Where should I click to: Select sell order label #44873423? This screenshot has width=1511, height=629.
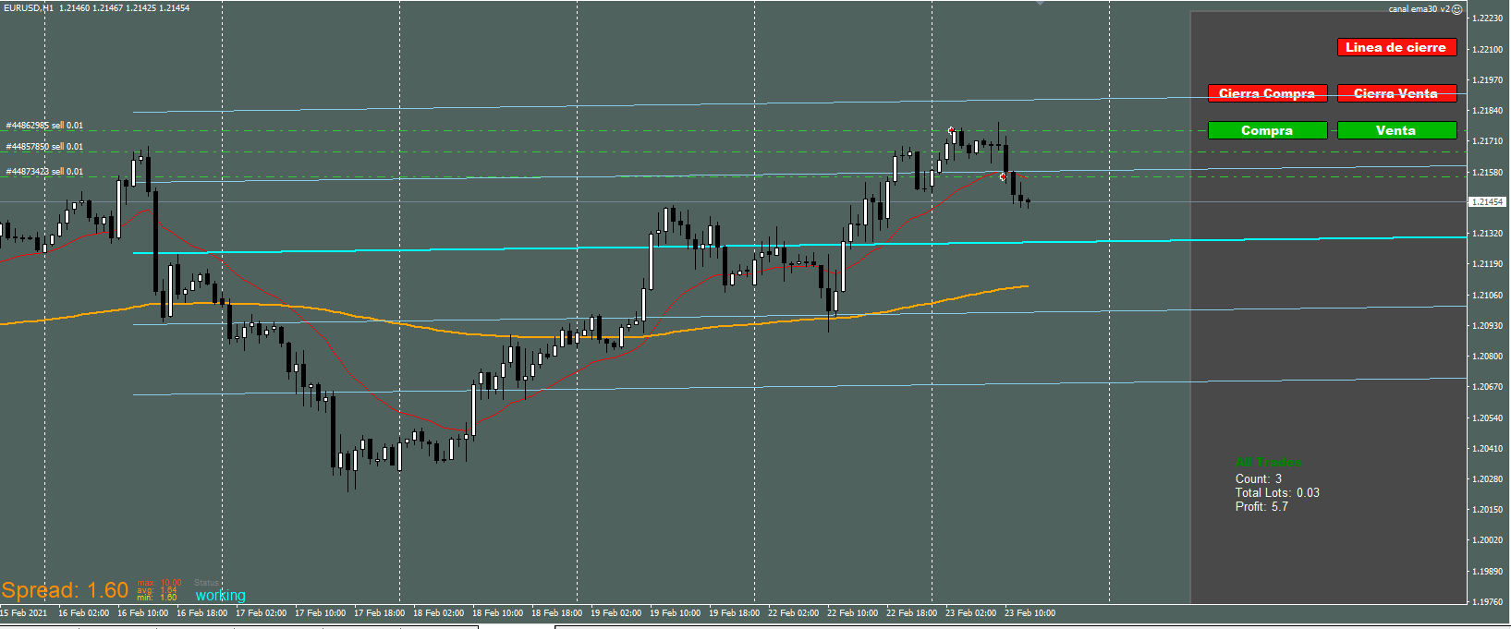(44, 172)
